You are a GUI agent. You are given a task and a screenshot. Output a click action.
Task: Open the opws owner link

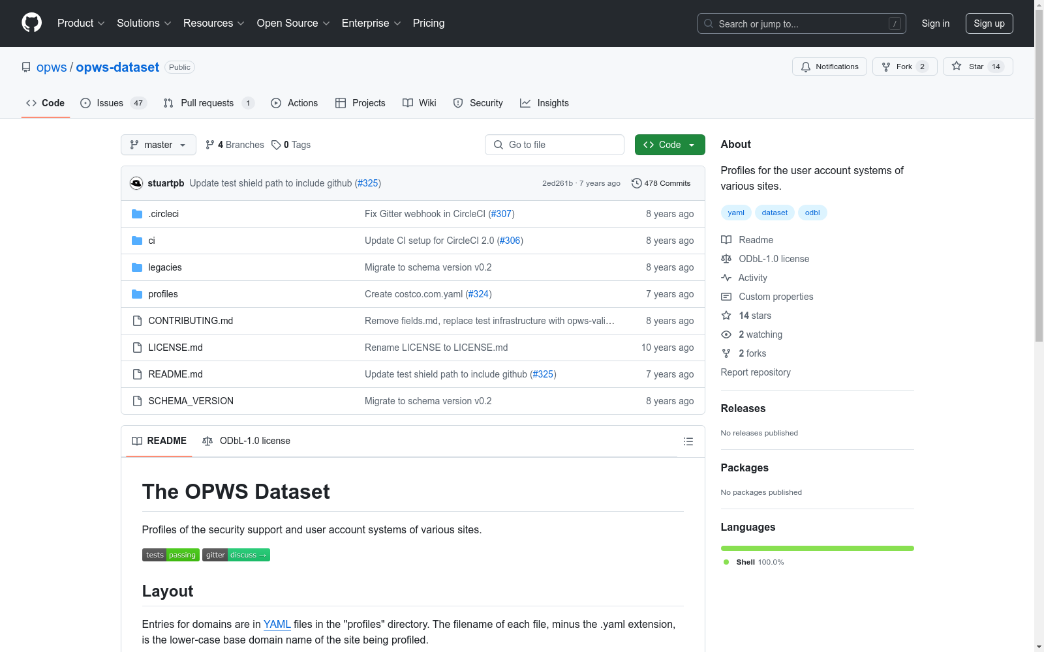pos(52,67)
